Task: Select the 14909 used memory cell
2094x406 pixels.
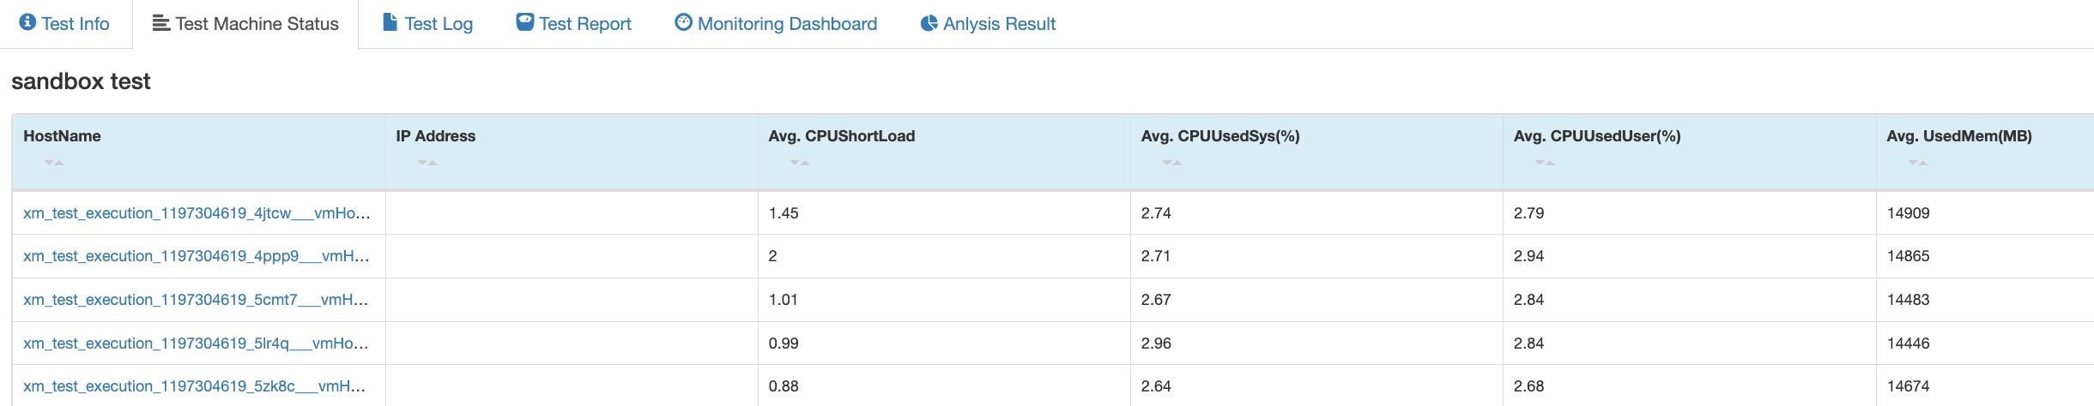Action: (1908, 213)
